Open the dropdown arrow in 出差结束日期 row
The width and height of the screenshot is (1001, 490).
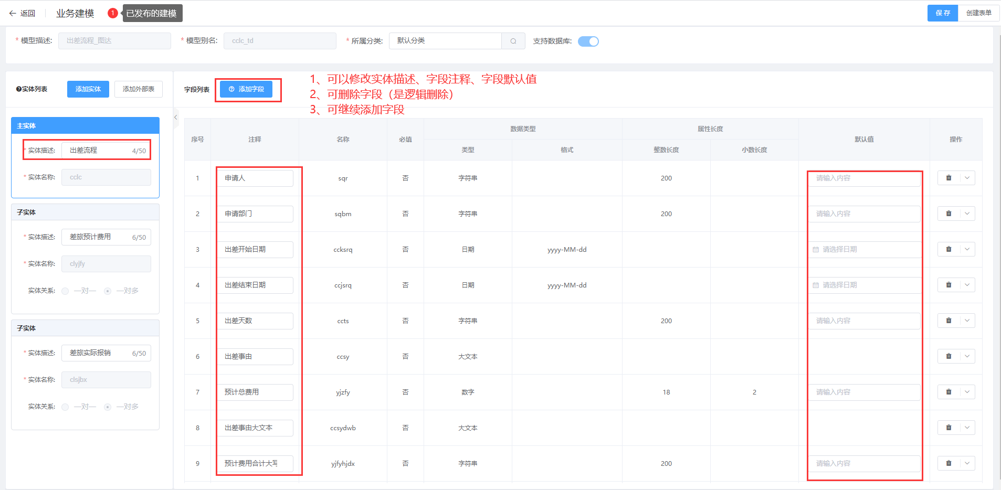pos(967,285)
